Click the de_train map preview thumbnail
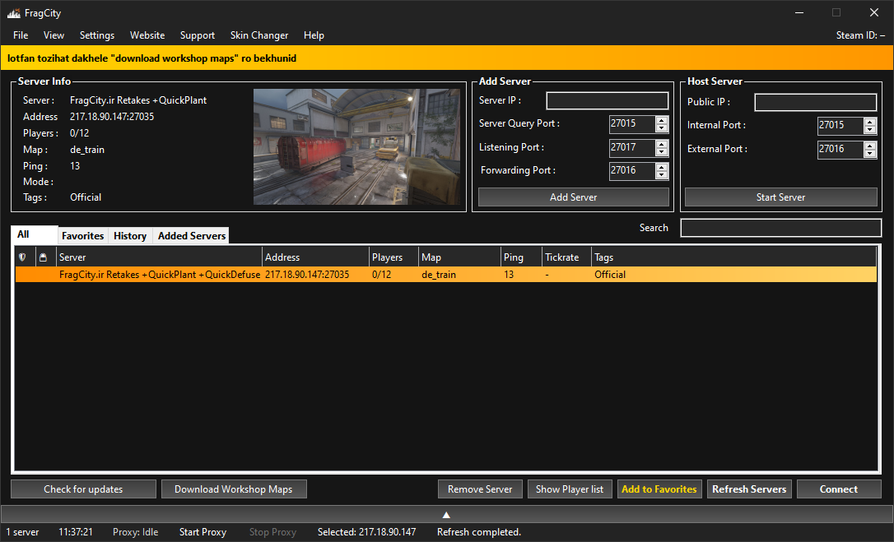This screenshot has height=542, width=894. coord(357,146)
